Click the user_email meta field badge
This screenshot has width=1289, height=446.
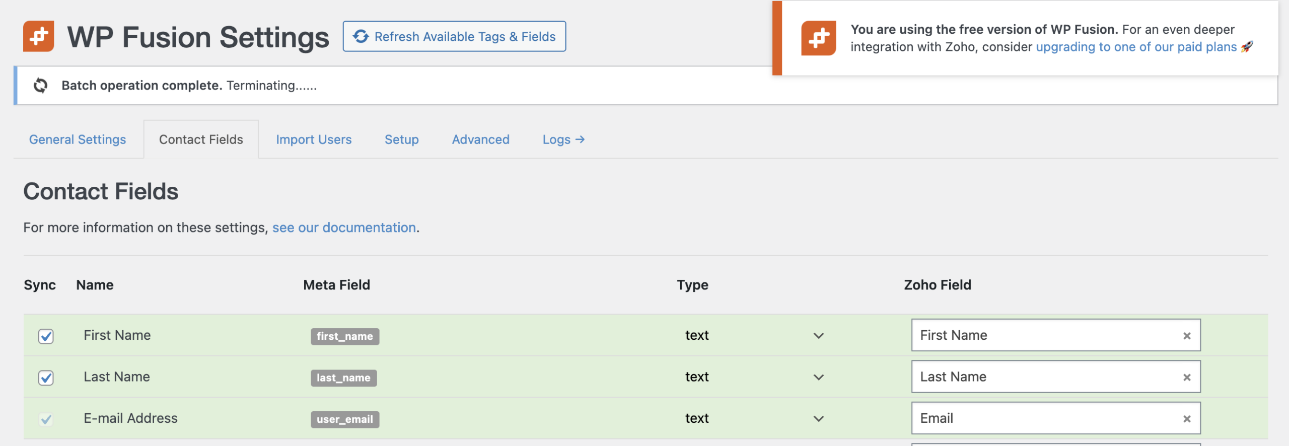[344, 419]
